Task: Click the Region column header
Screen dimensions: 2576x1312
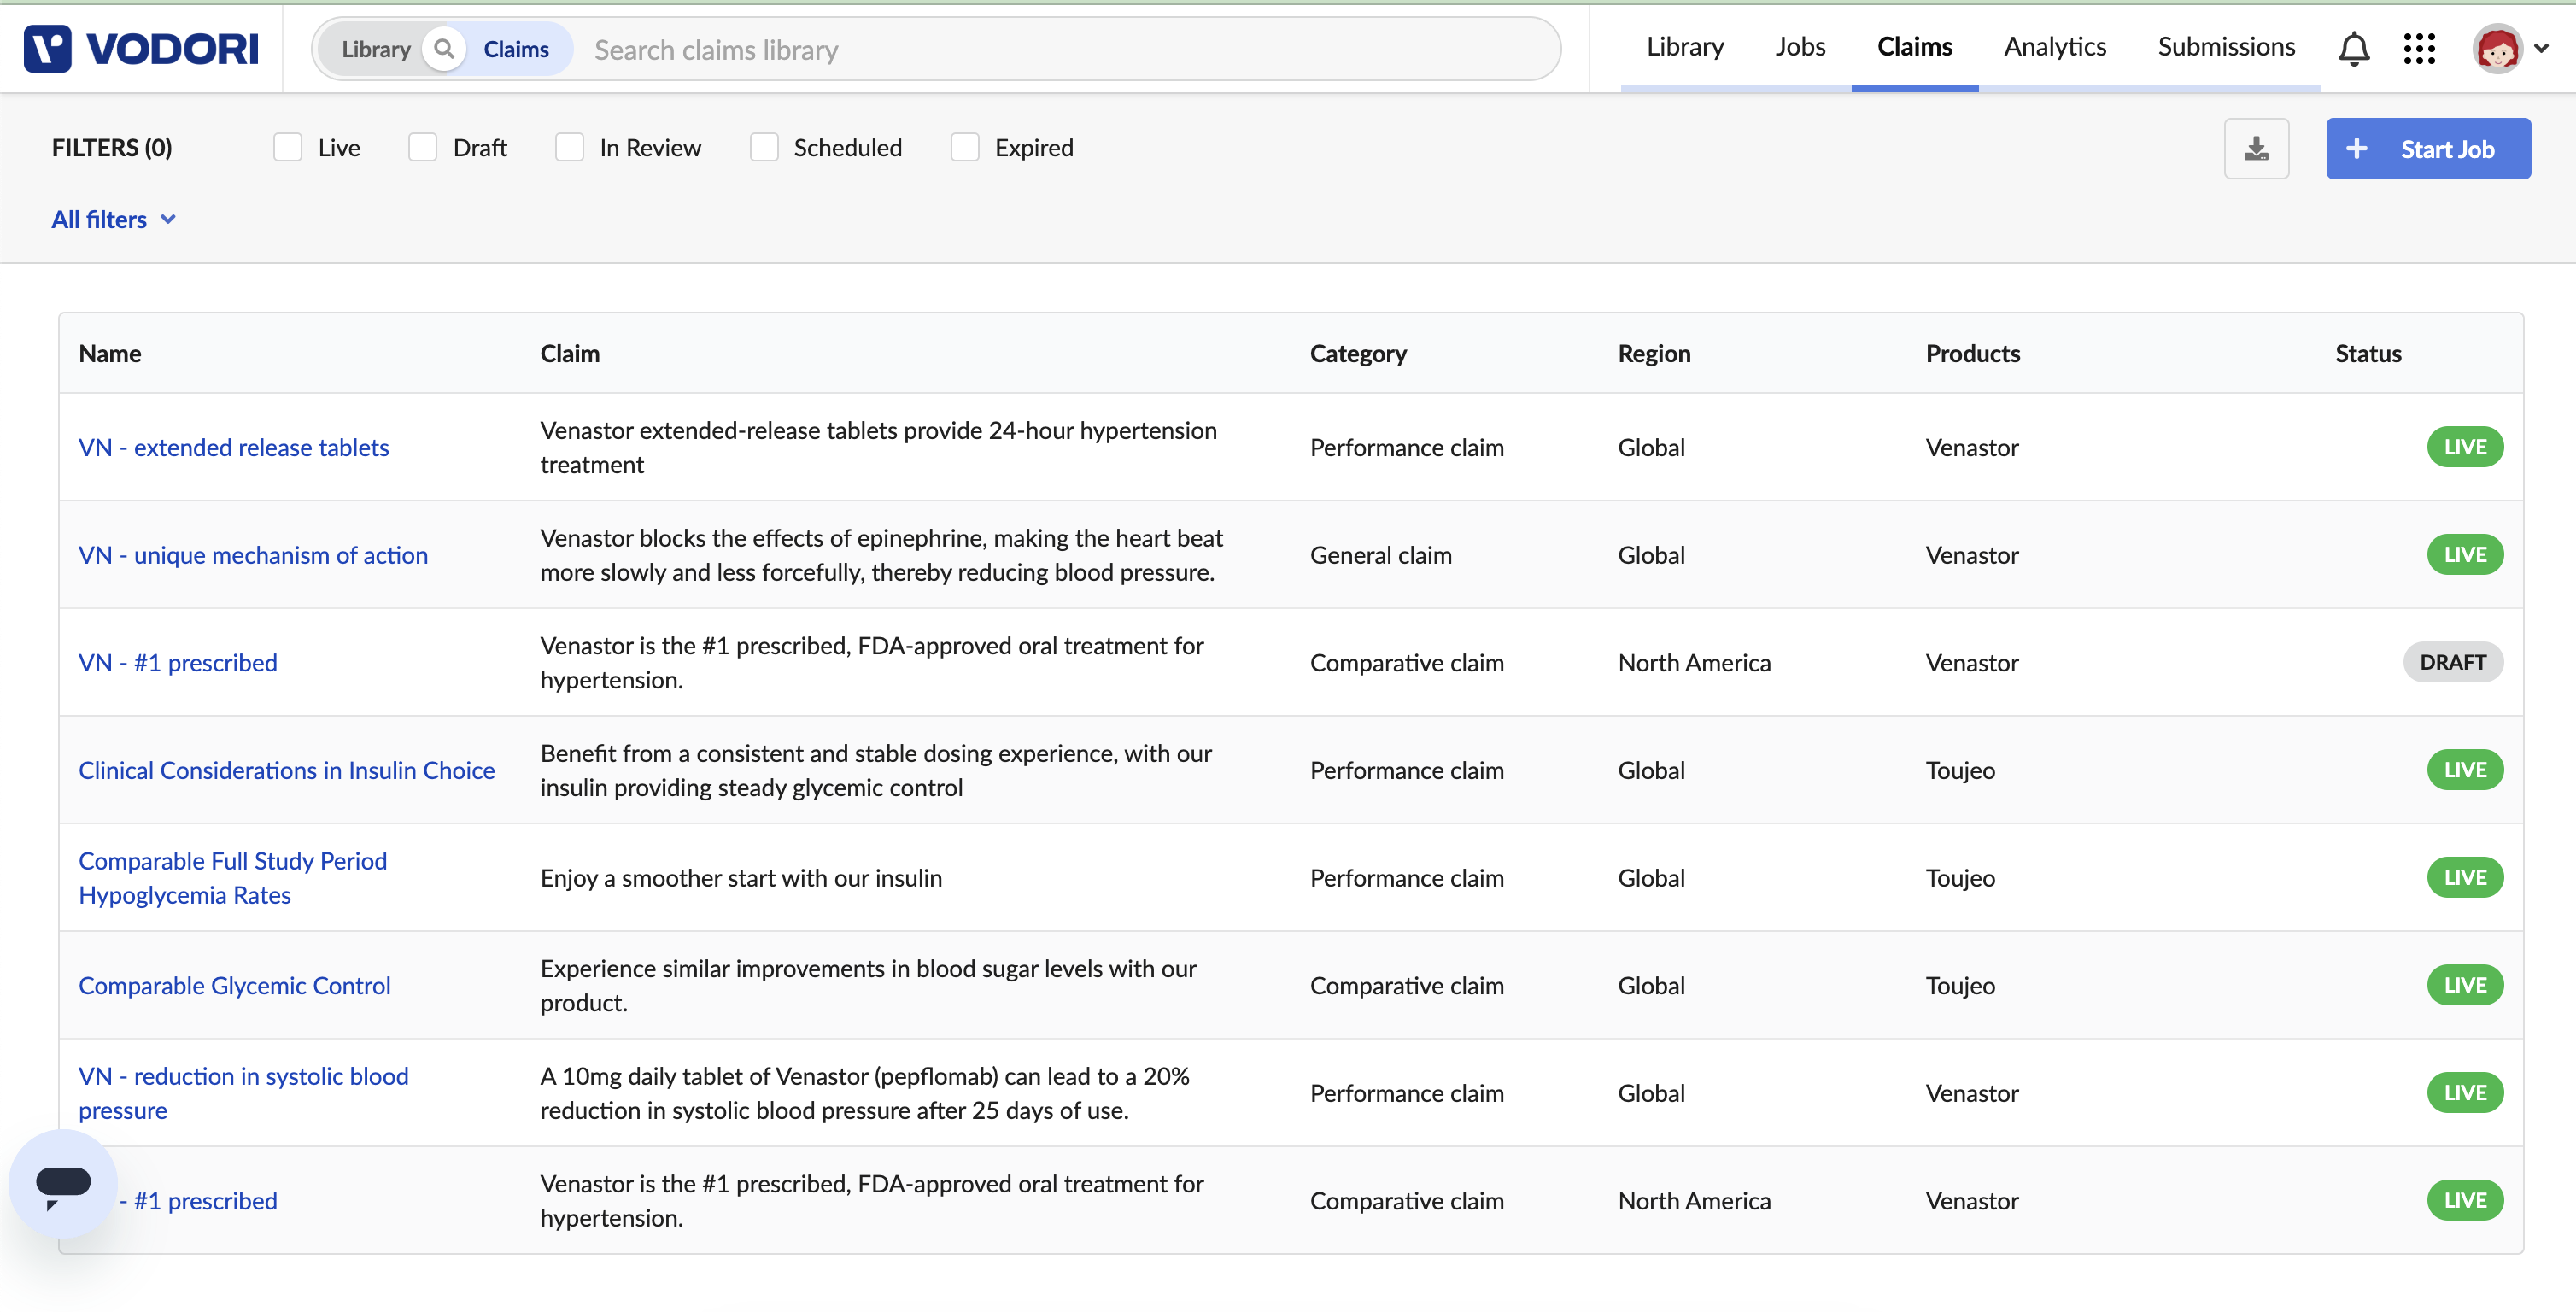Action: point(1654,353)
